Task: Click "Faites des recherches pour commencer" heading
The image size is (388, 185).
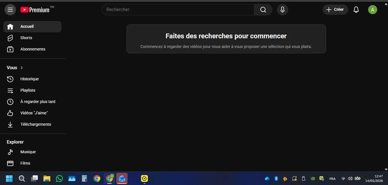Action: [x=226, y=36]
